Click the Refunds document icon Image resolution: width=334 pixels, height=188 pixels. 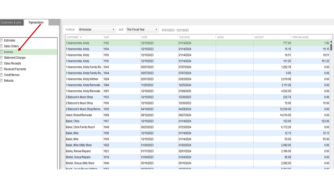tap(2, 81)
